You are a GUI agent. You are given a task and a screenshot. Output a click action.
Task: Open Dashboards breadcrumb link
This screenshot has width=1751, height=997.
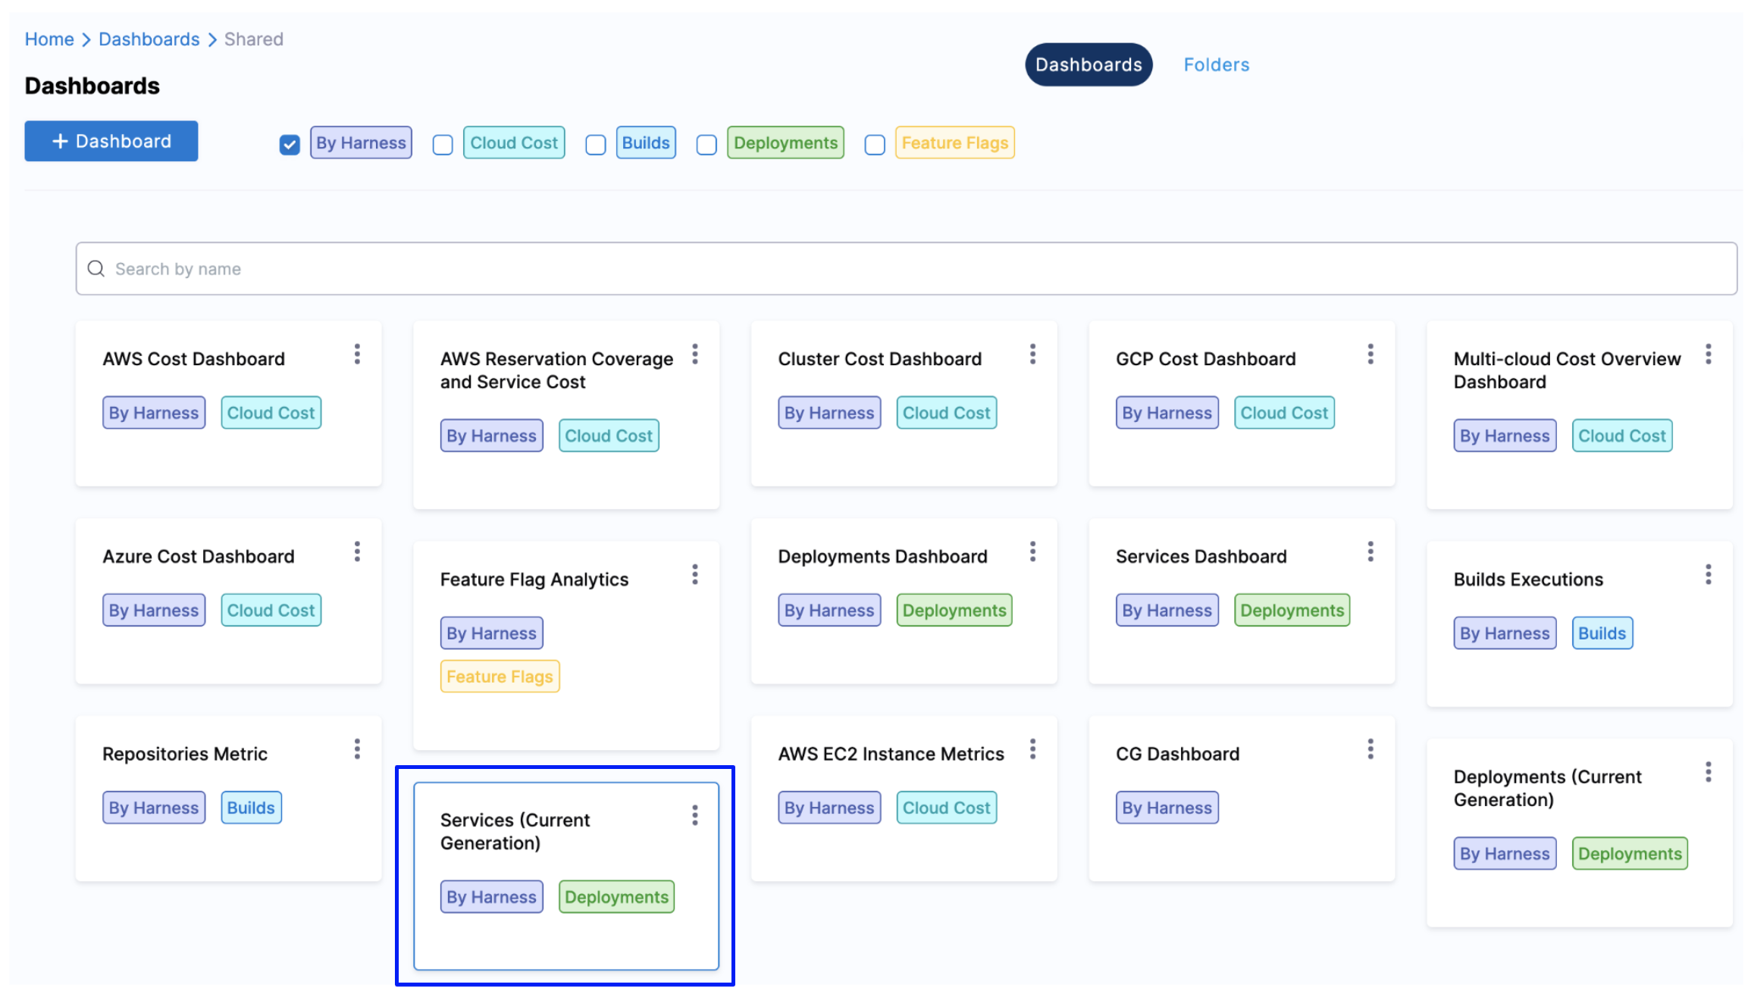(149, 39)
